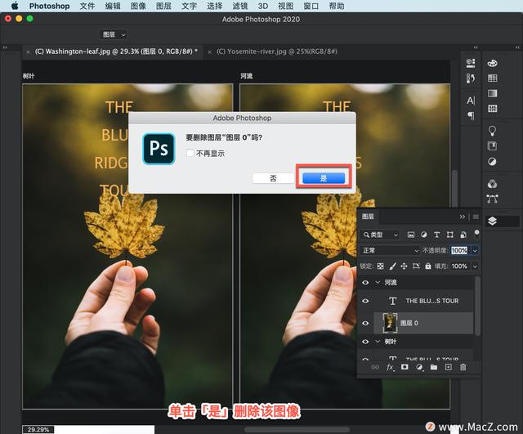Click the 否 button to cancel
This screenshot has height=434, width=523.
pos(273,178)
